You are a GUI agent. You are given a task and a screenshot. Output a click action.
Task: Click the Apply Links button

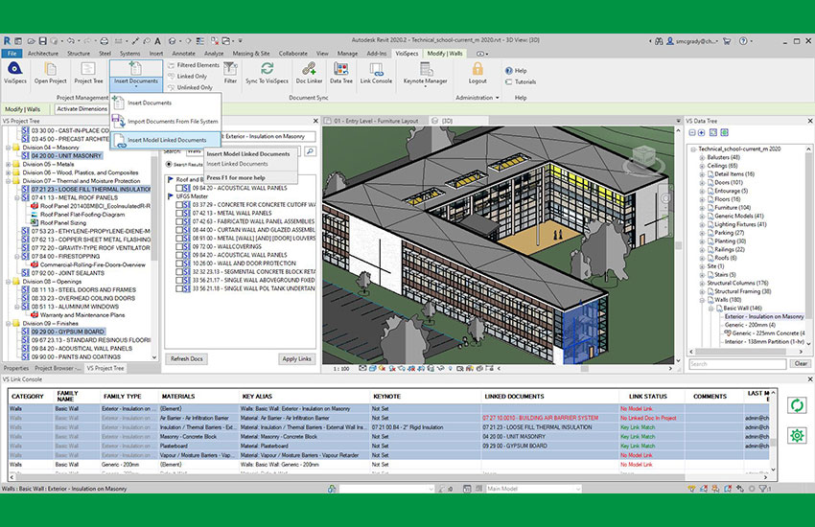point(296,358)
